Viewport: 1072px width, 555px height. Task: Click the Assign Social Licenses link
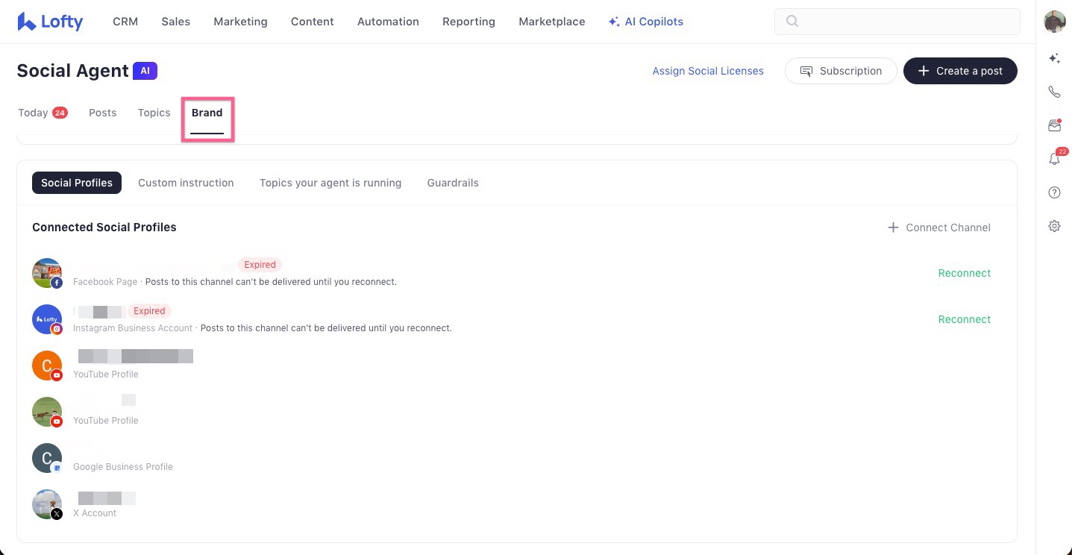[708, 71]
